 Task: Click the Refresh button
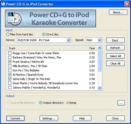pyautogui.click(x=115, y=48)
